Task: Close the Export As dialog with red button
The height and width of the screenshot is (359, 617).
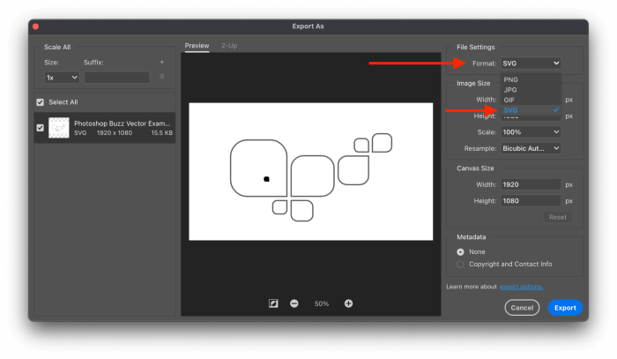Action: pos(35,26)
